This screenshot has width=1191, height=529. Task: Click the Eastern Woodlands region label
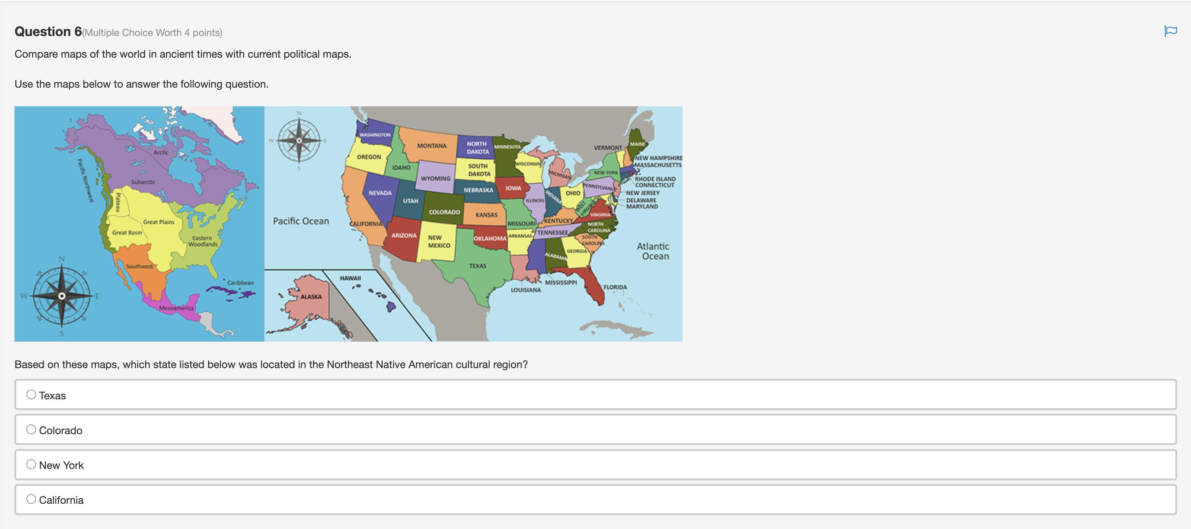click(x=203, y=241)
